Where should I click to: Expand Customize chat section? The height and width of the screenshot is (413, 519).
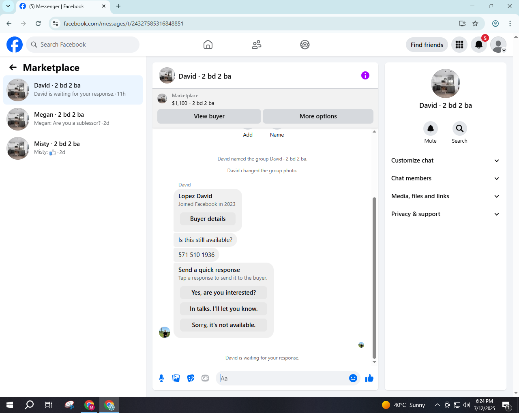click(x=445, y=160)
